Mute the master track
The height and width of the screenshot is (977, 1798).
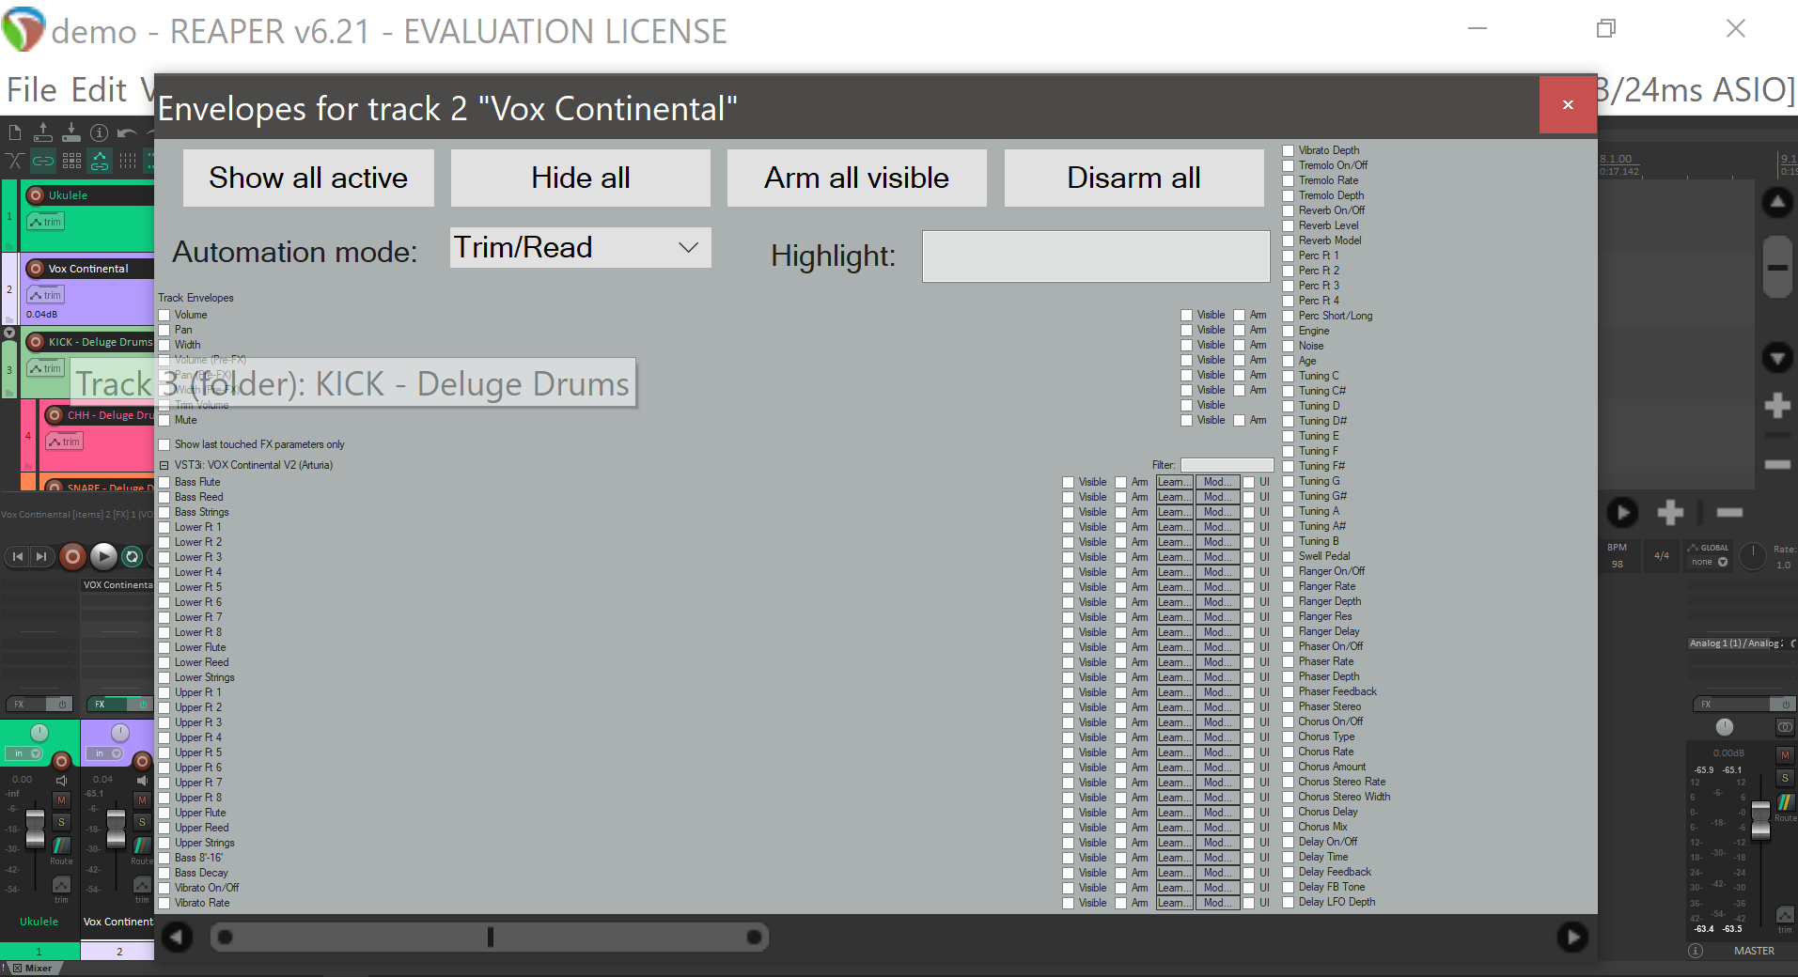pyautogui.click(x=1785, y=755)
